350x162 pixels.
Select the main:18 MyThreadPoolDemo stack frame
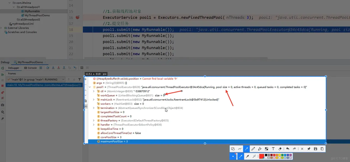tap(45, 85)
